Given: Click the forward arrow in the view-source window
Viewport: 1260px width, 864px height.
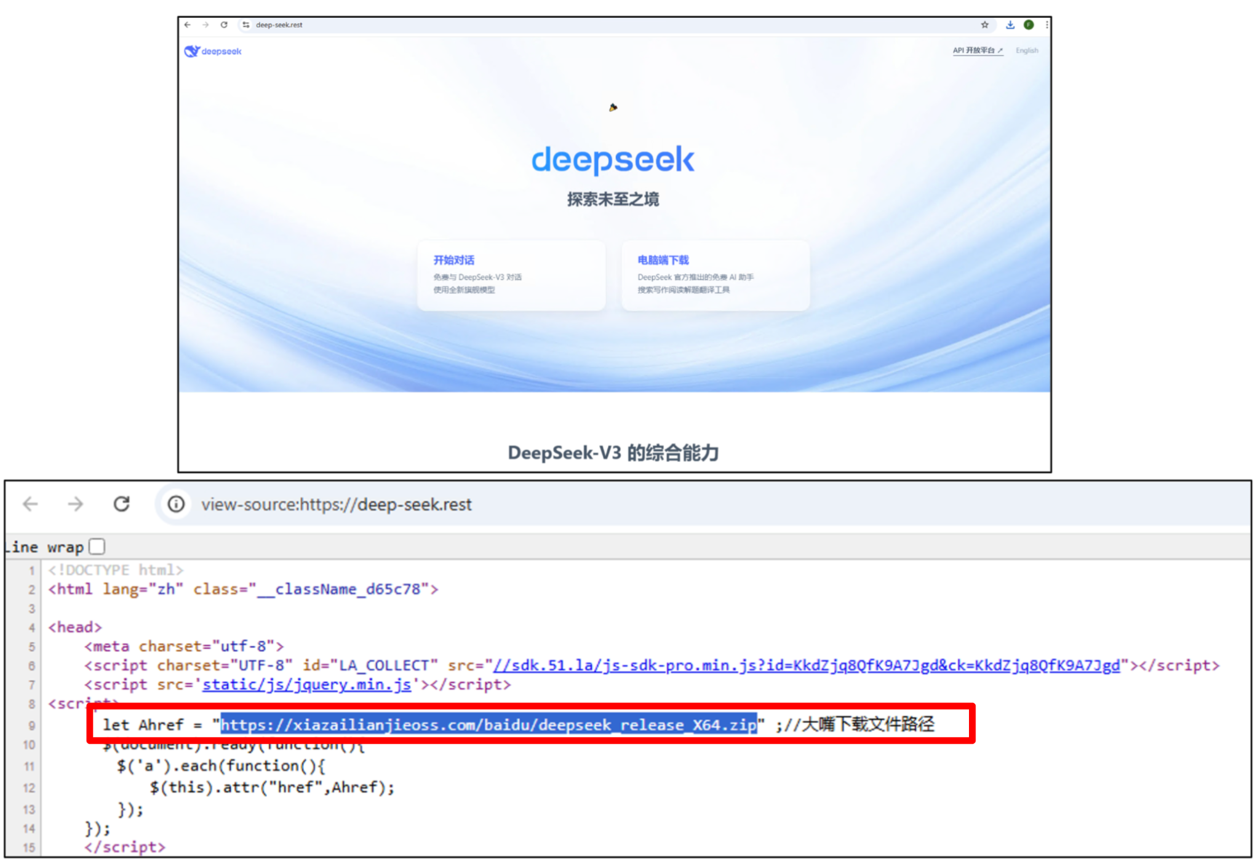Looking at the screenshot, I should pyautogui.click(x=74, y=504).
